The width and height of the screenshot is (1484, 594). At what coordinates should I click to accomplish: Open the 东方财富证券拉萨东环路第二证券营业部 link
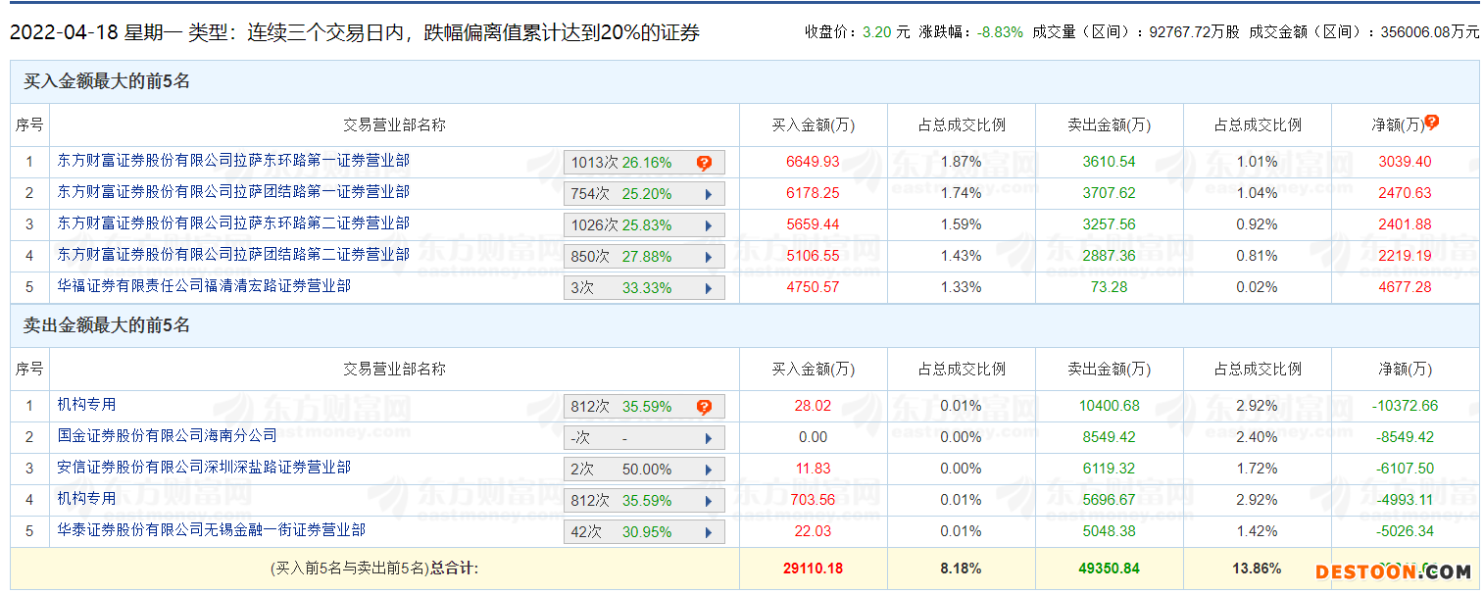coord(233,223)
